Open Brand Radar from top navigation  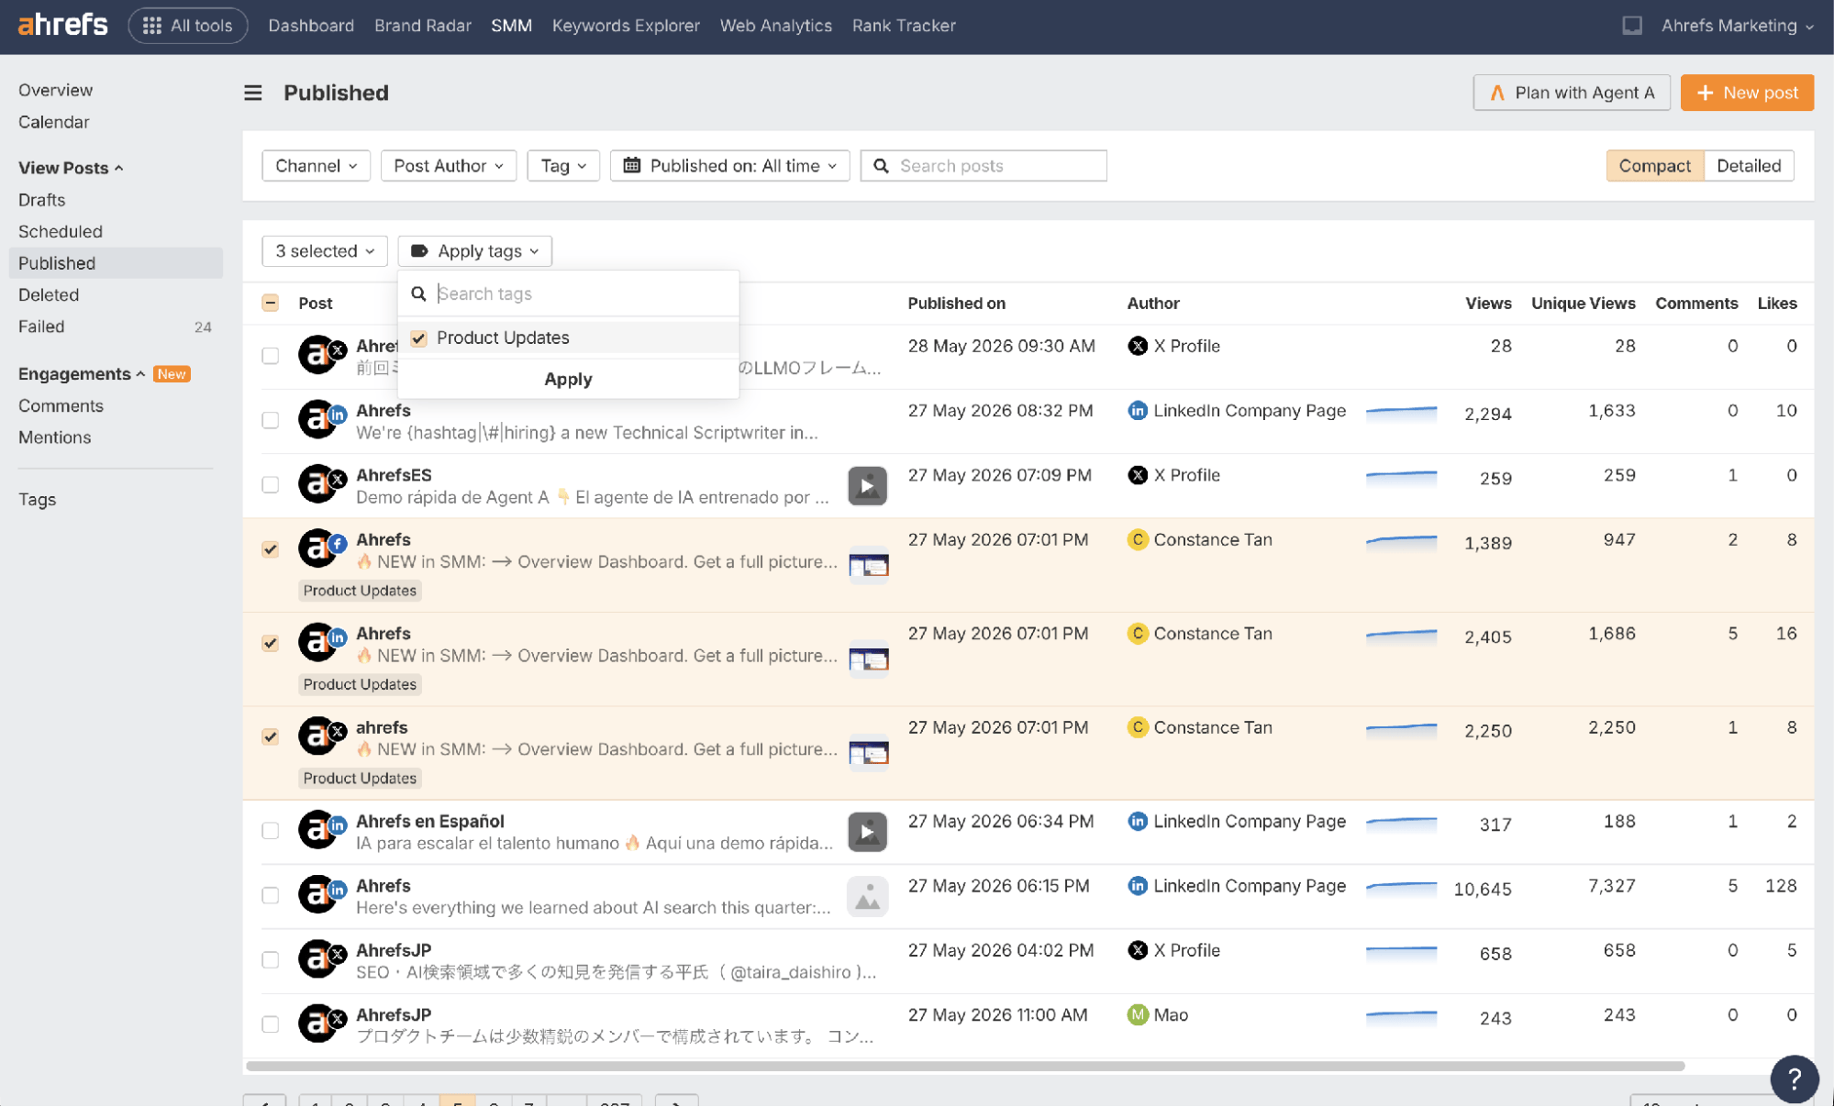(x=422, y=26)
